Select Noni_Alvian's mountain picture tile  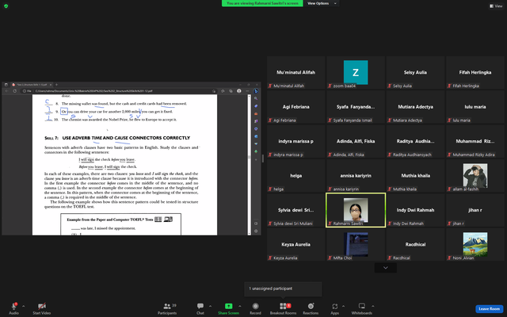click(475, 244)
